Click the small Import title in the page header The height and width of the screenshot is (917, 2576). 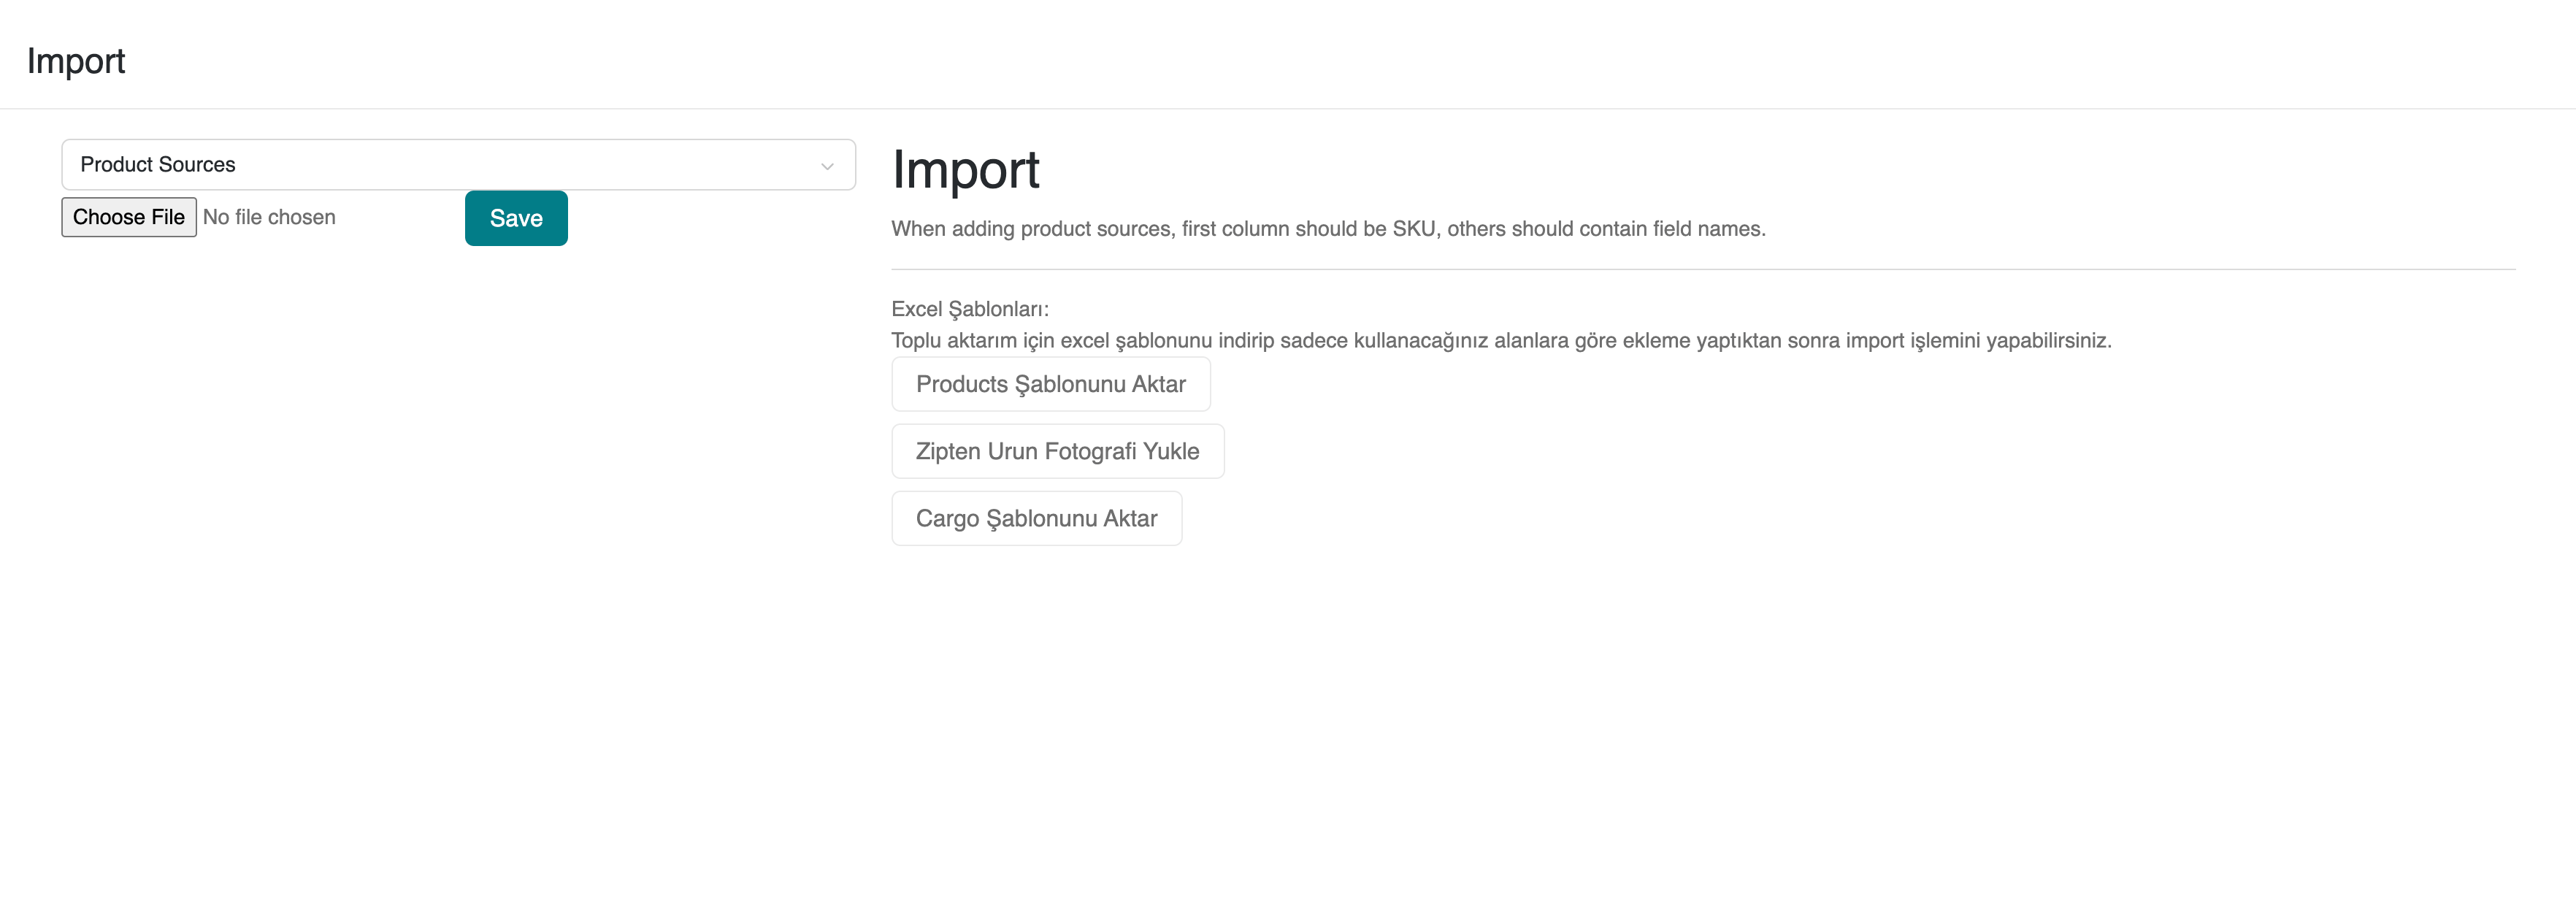click(x=76, y=61)
